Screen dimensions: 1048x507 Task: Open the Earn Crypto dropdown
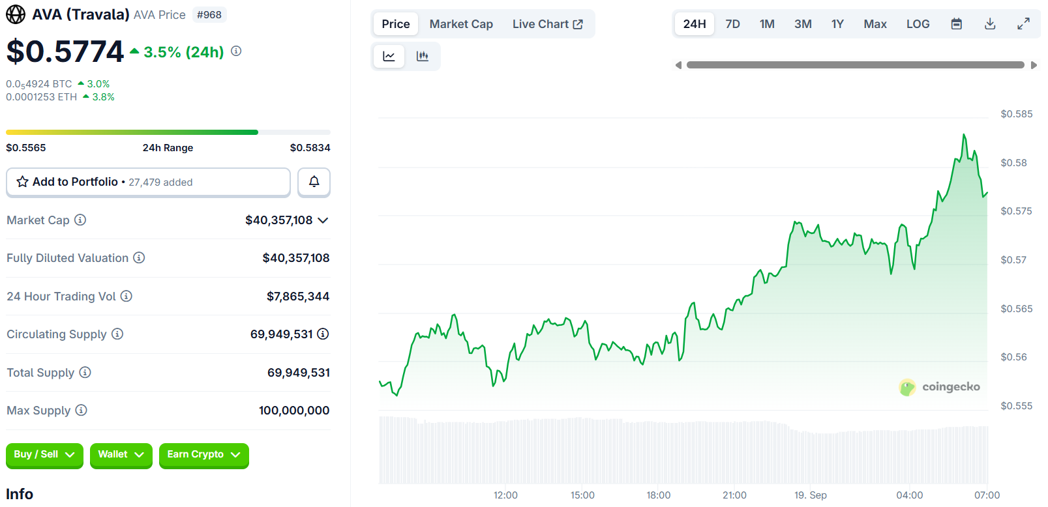(x=203, y=455)
